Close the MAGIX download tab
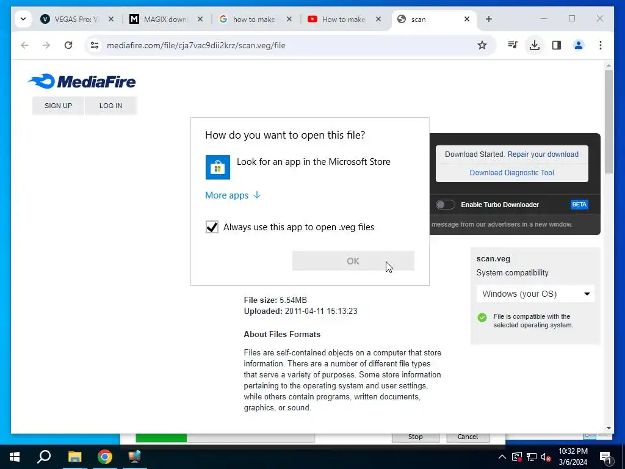 [200, 19]
